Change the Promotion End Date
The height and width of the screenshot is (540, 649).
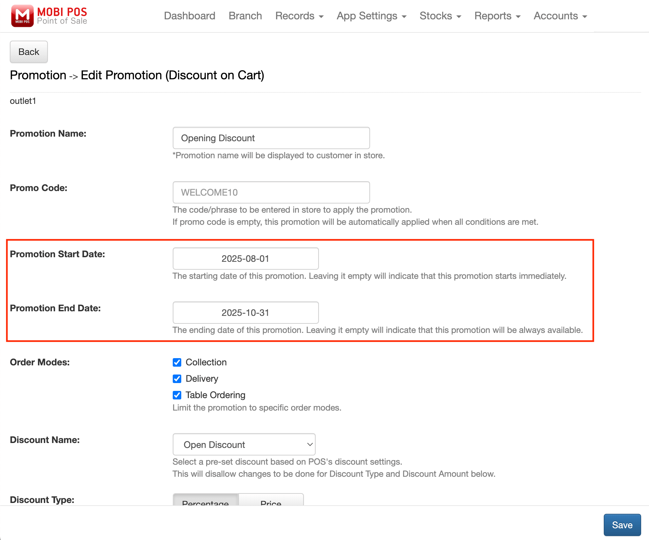[x=246, y=313]
